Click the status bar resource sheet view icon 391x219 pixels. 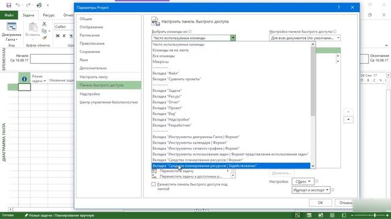[x=332, y=215]
